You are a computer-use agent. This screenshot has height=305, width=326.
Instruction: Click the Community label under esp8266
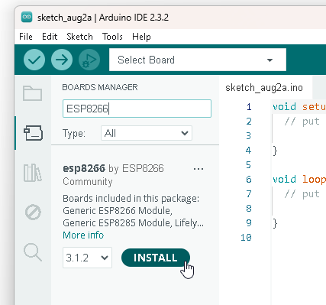(88, 182)
